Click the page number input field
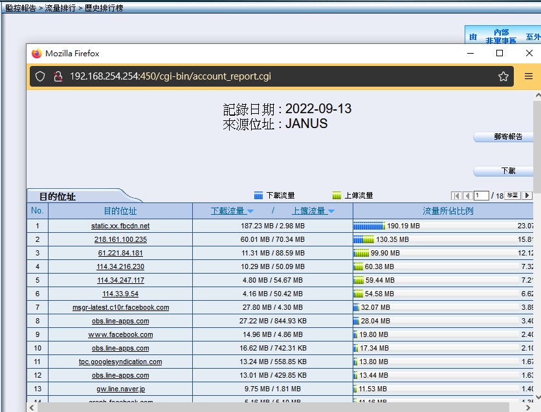The image size is (541, 412). point(481,195)
